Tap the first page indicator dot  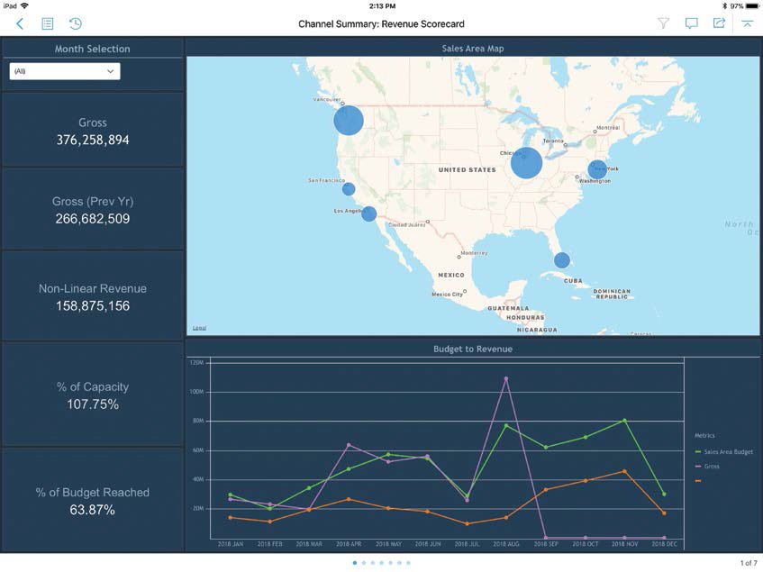[355, 563]
